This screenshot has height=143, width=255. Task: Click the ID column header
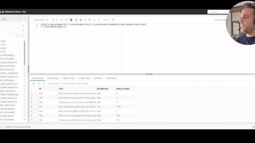[x=48, y=89]
